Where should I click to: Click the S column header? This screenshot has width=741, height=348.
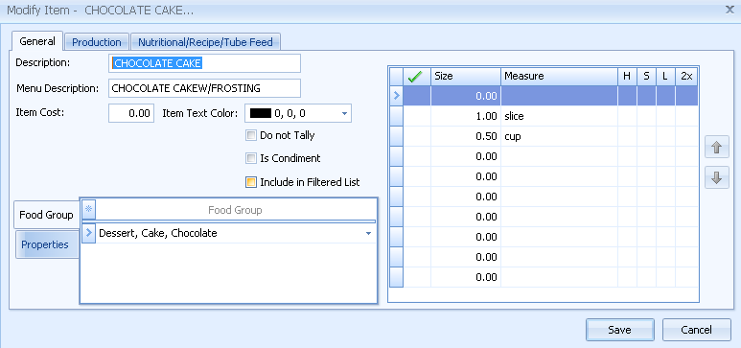pyautogui.click(x=646, y=76)
